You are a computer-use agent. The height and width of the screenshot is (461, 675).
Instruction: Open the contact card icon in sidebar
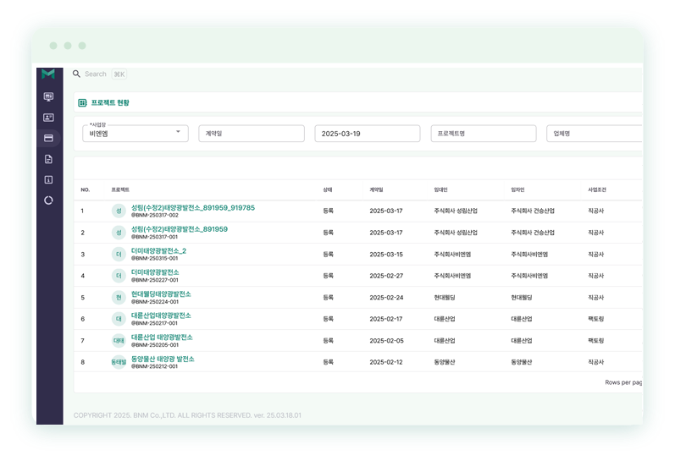pyautogui.click(x=48, y=118)
